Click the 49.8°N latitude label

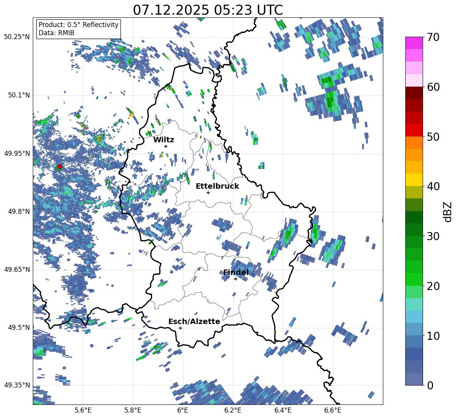pyautogui.click(x=19, y=212)
